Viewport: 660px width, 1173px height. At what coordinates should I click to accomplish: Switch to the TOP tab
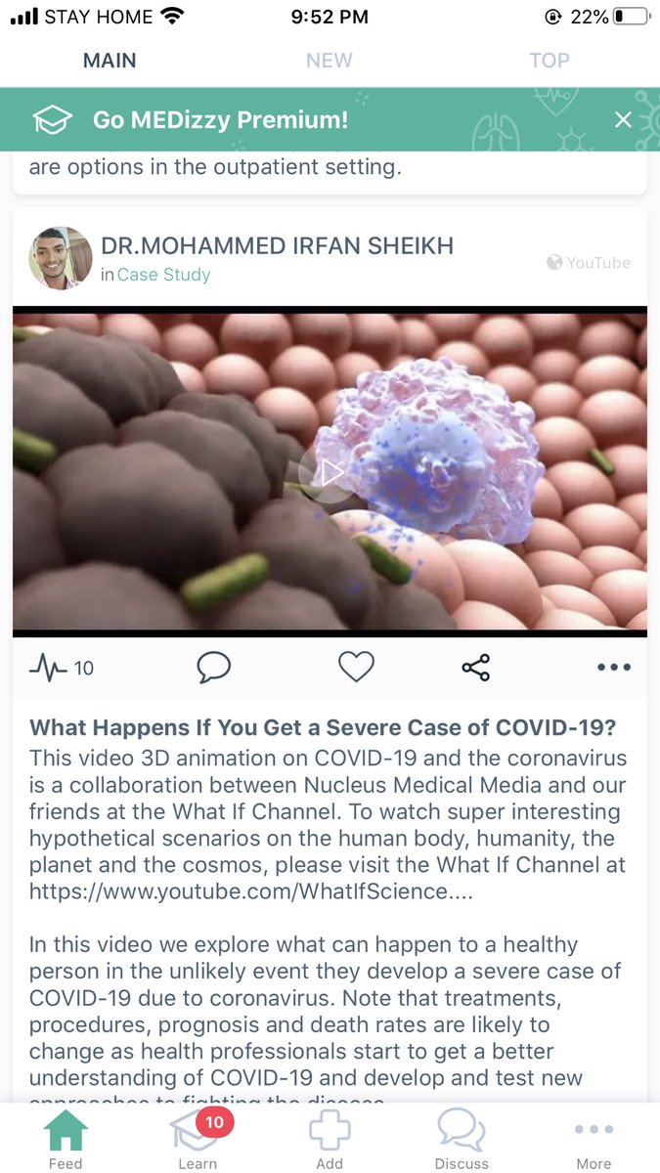[550, 61]
